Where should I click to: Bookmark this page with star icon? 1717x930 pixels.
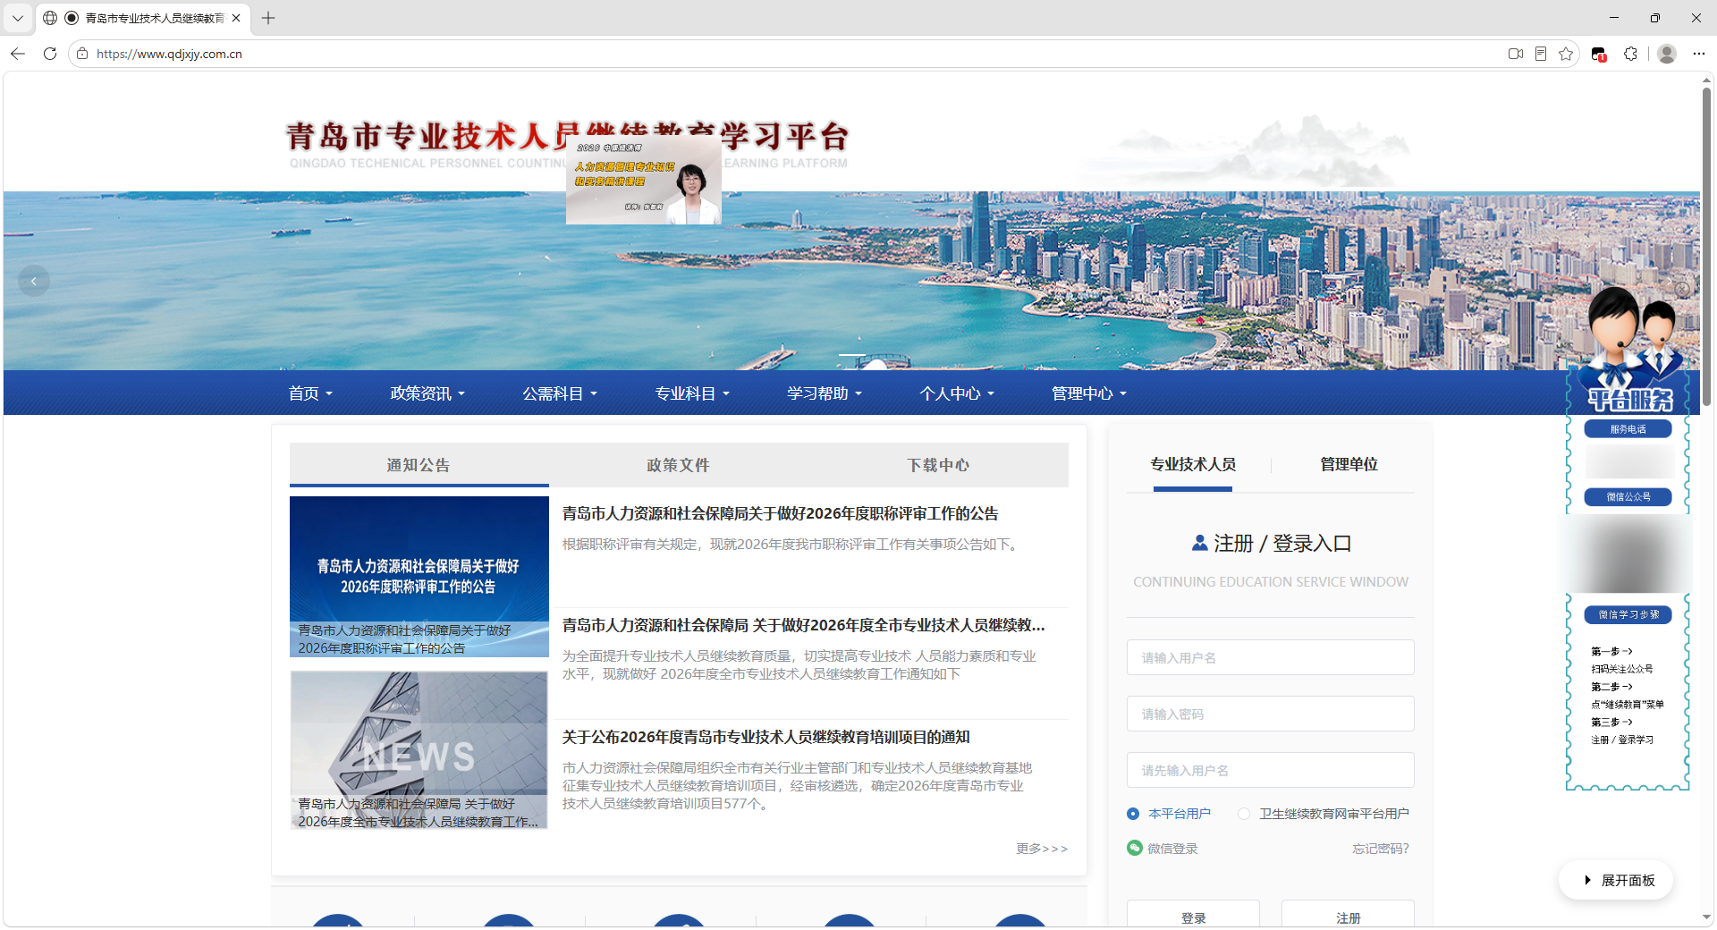point(1566,54)
